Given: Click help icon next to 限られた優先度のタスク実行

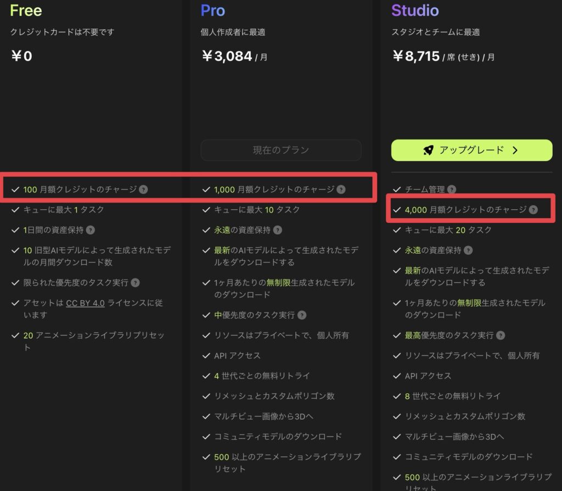Looking at the screenshot, I should pos(135,283).
